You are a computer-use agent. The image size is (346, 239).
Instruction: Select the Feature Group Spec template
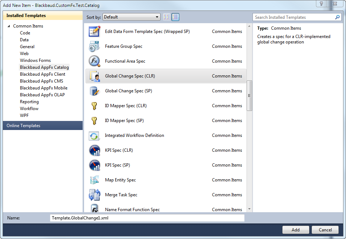point(166,46)
